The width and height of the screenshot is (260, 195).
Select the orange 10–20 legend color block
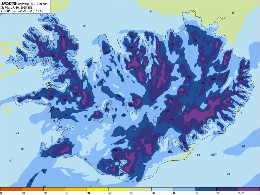click(33, 189)
